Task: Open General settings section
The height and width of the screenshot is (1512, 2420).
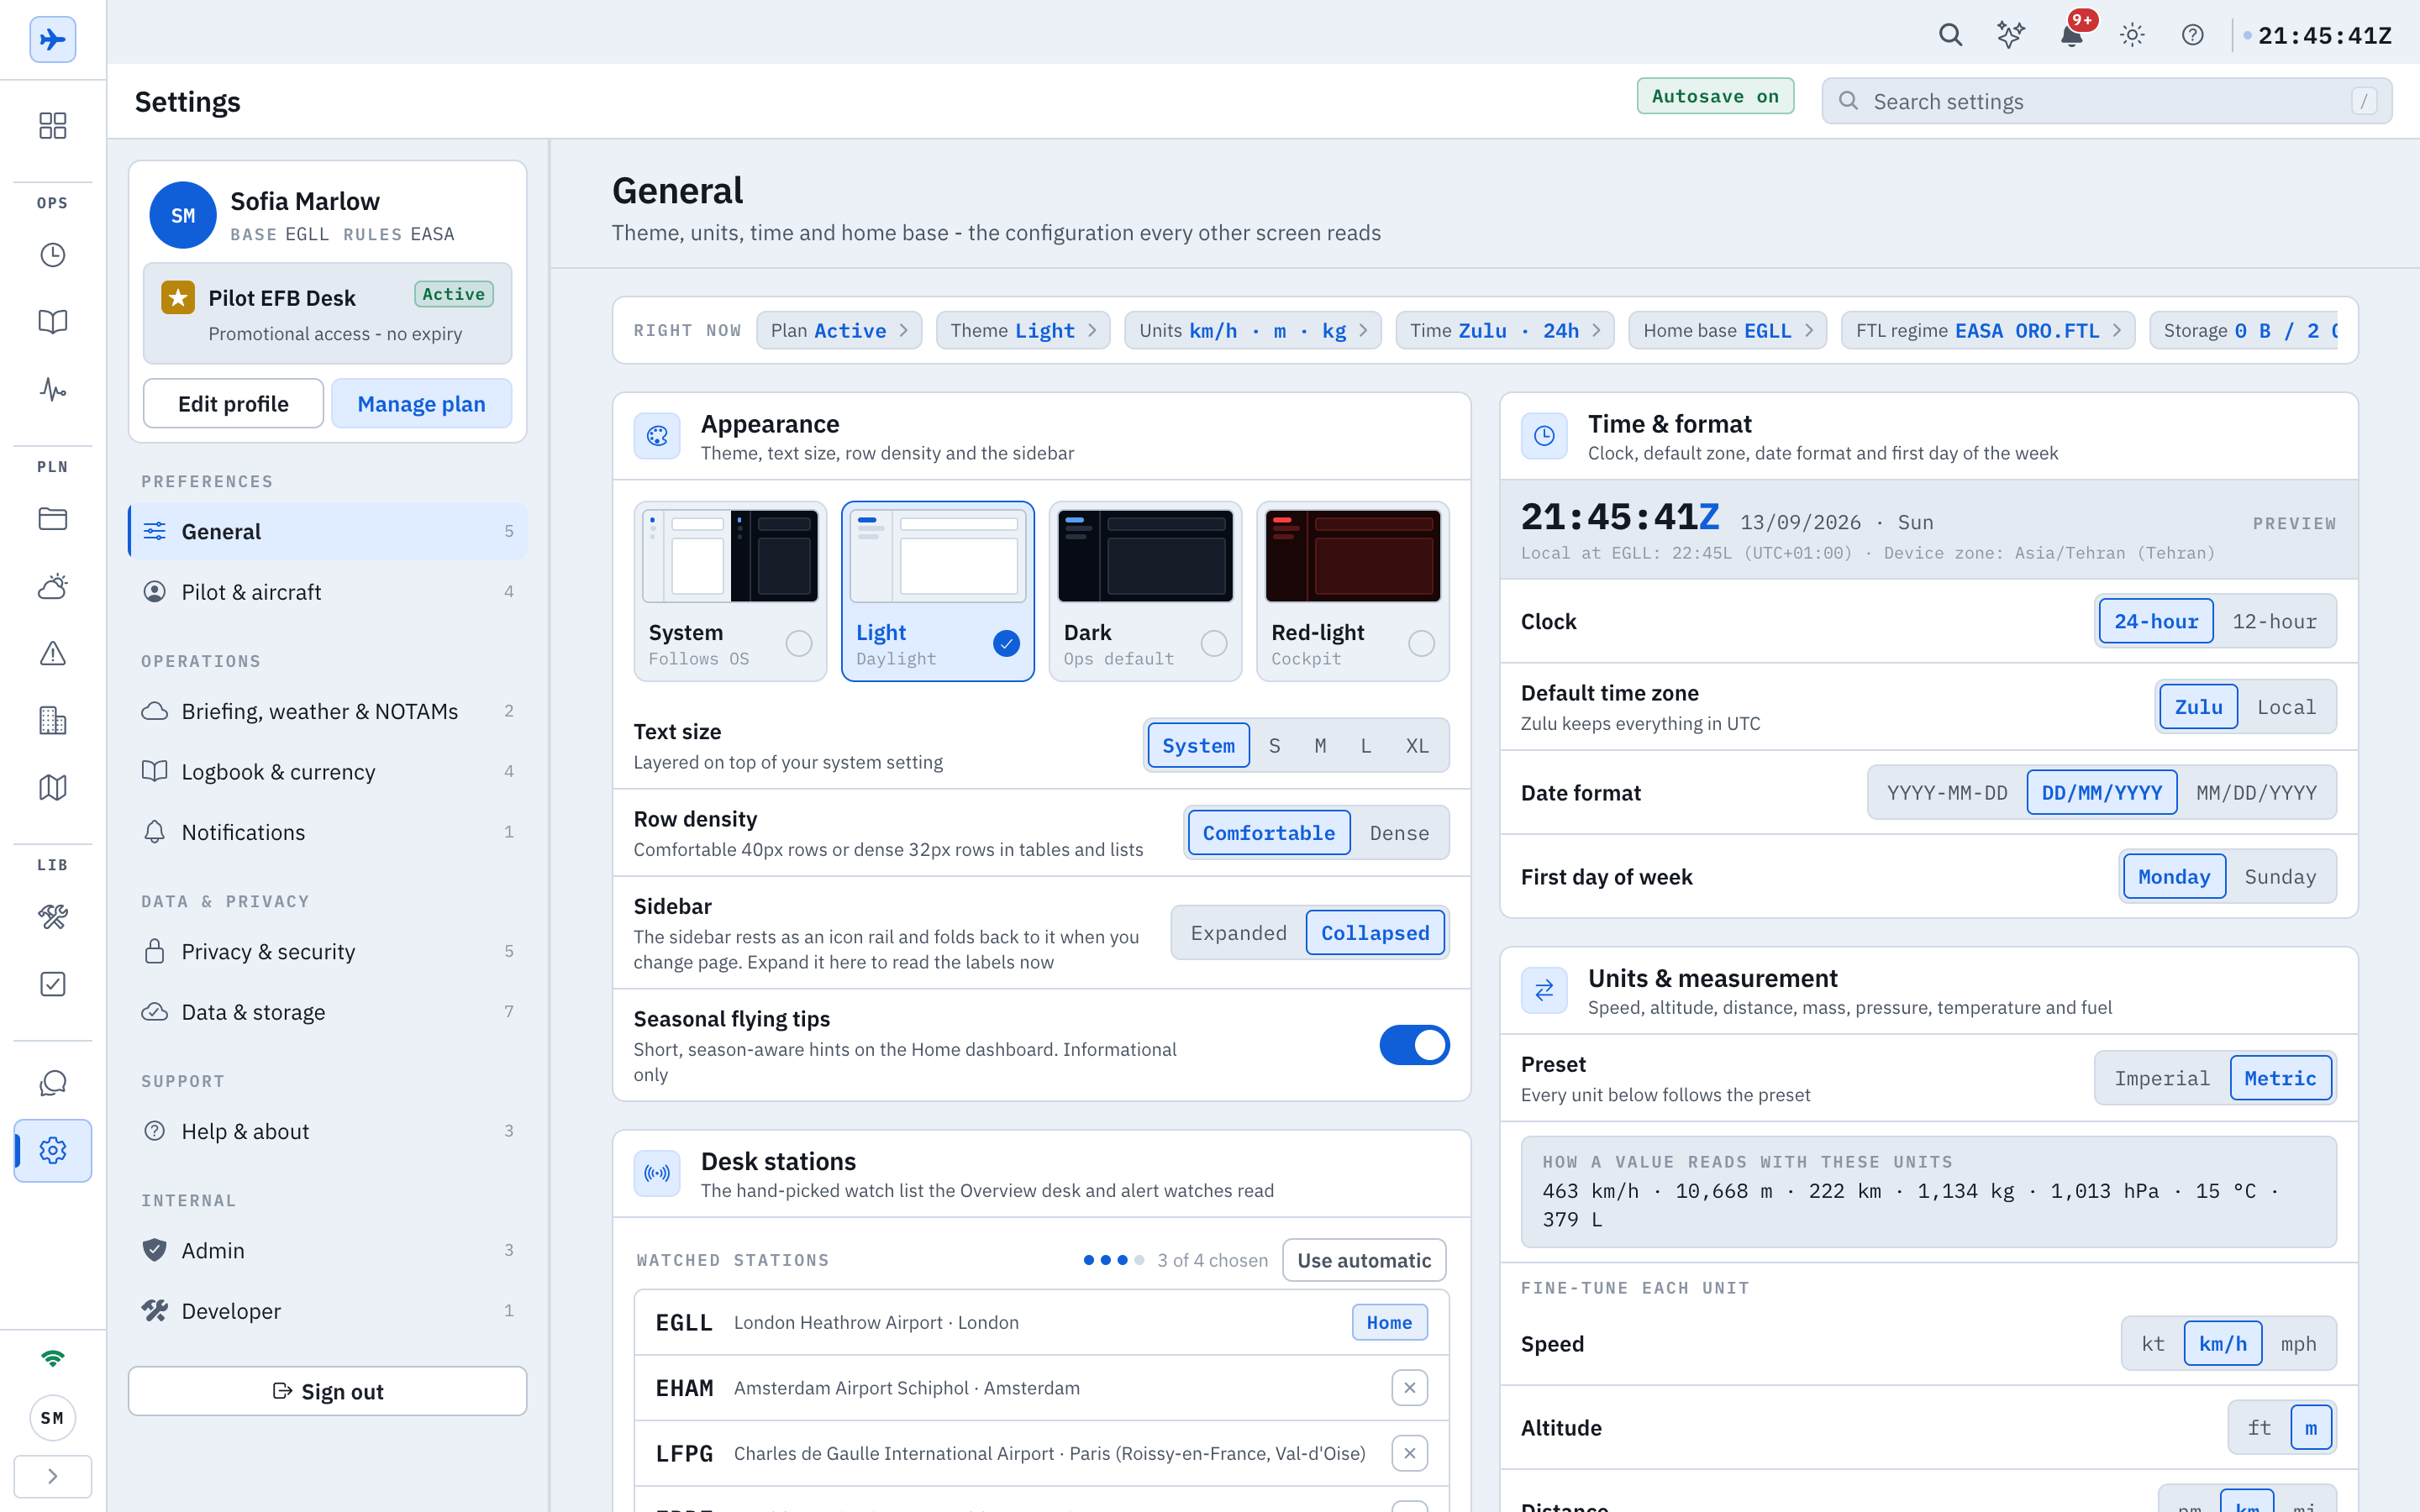Action: (x=328, y=531)
